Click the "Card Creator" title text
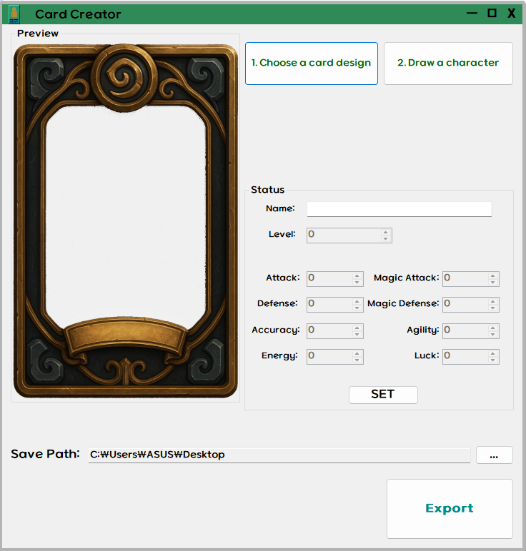Viewport: 526px width, 551px height. 78,14
